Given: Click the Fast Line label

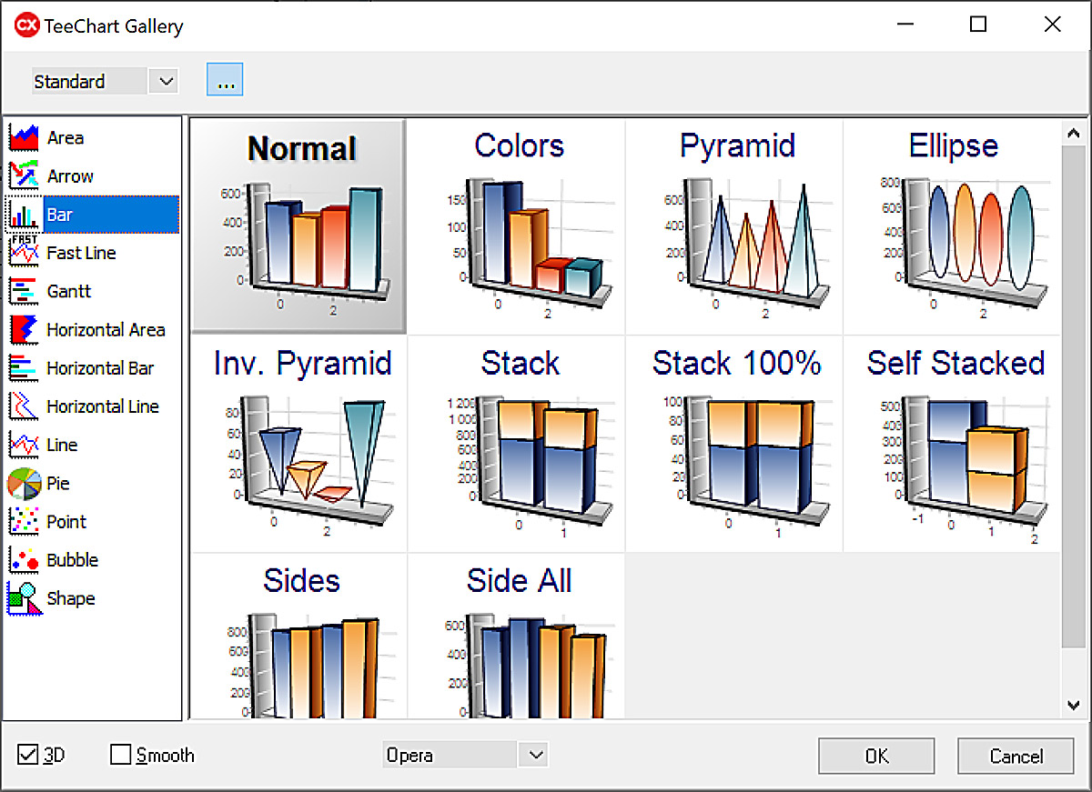Looking at the screenshot, I should (82, 253).
